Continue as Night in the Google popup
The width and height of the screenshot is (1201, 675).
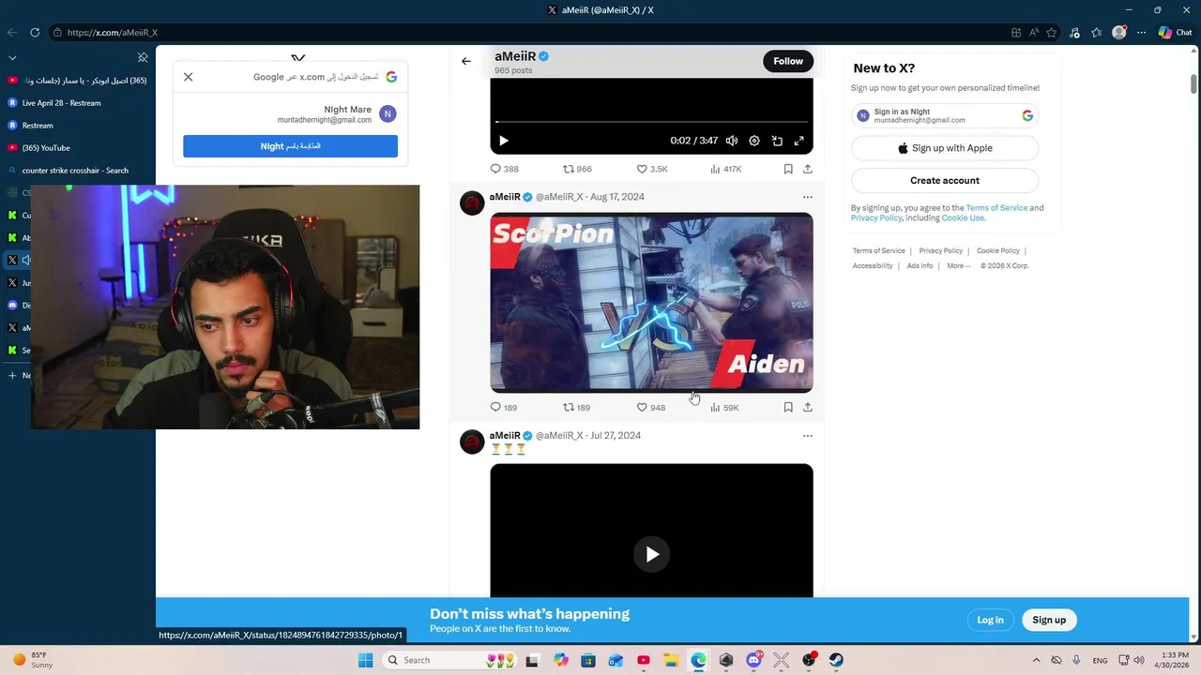291,146
